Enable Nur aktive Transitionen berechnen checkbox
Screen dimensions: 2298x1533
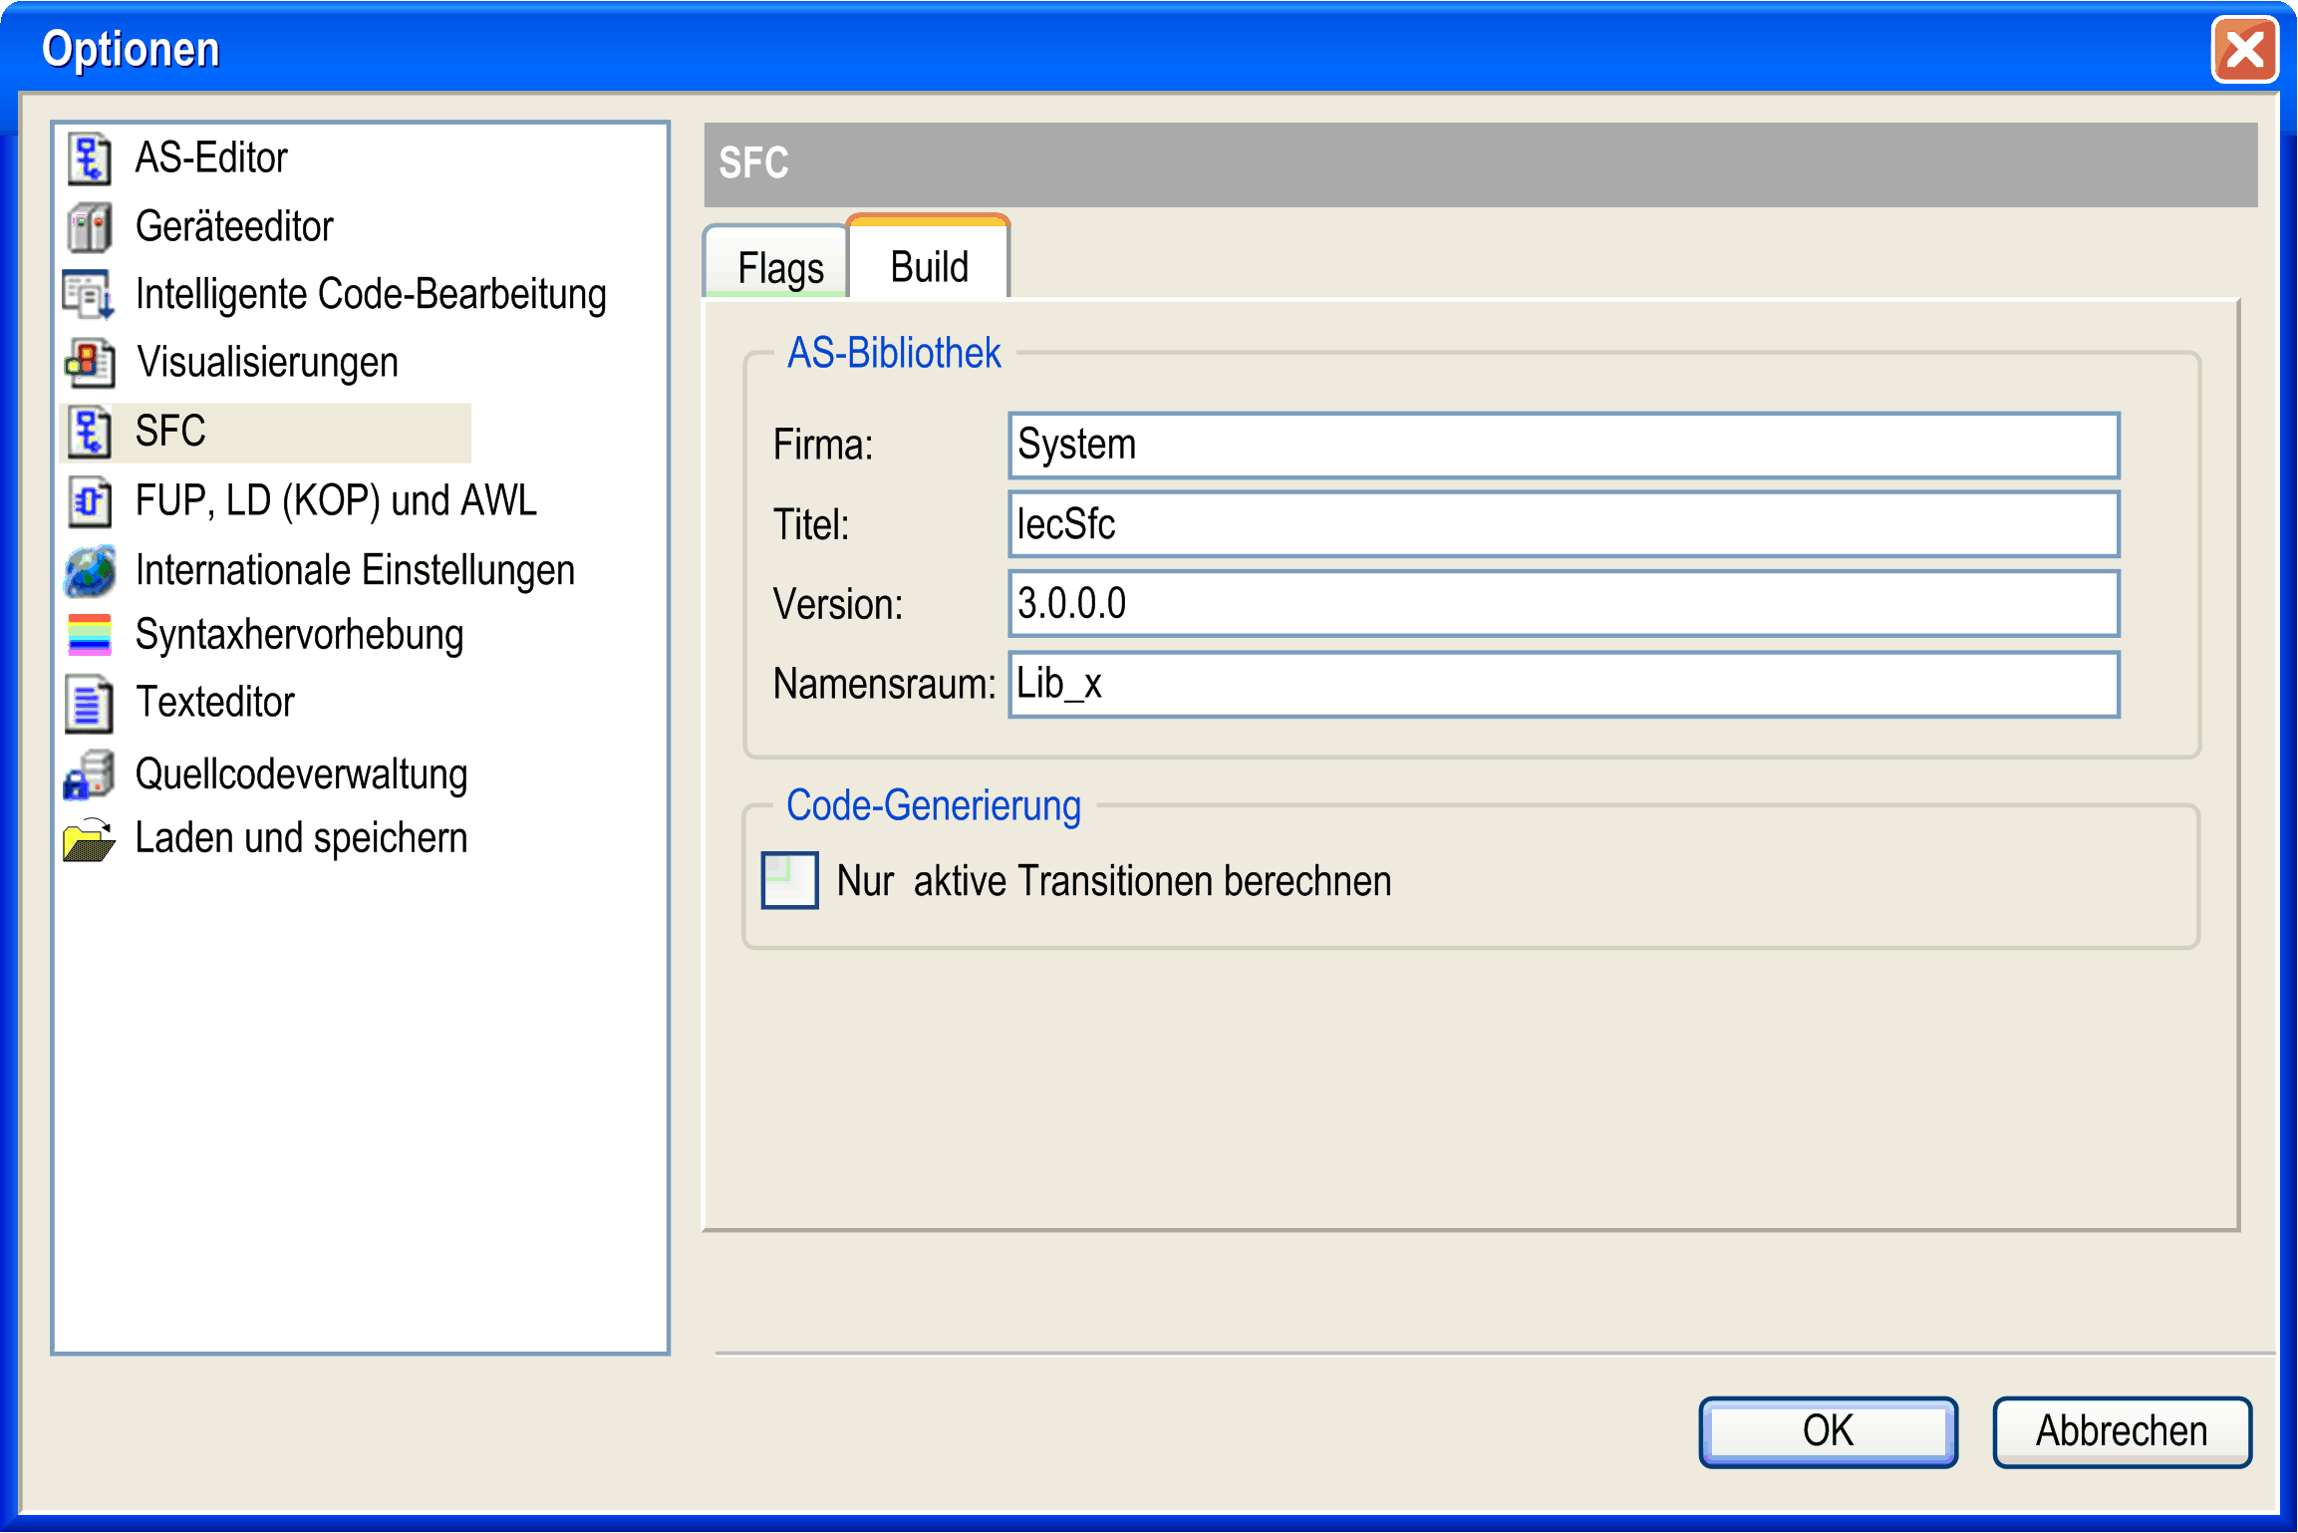pos(789,880)
